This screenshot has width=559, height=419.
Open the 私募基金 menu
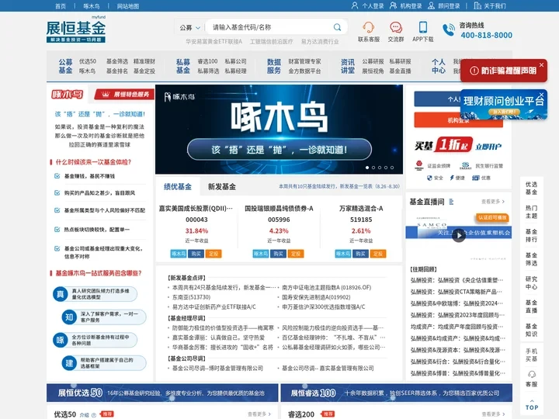coord(183,66)
